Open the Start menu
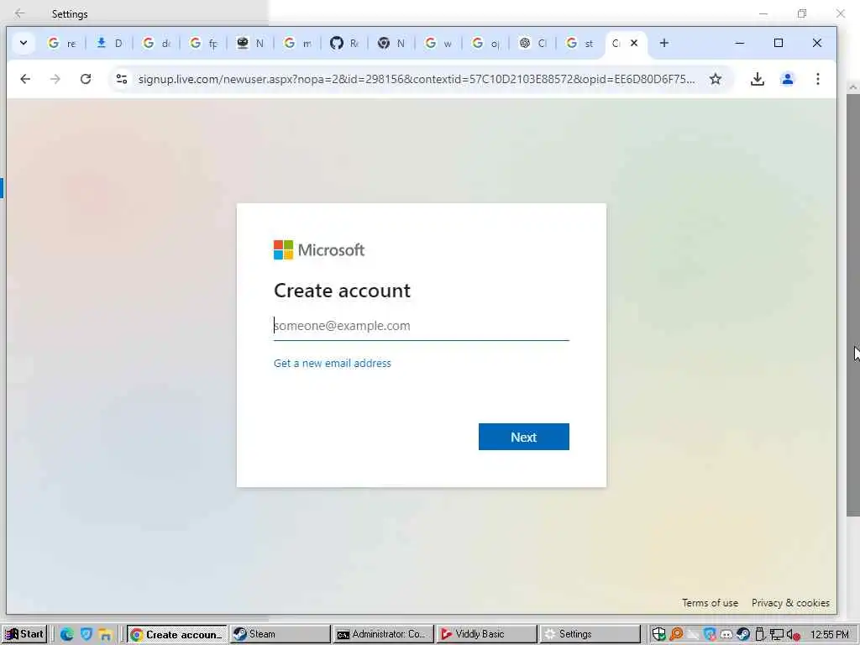The width and height of the screenshot is (860, 645). click(x=24, y=634)
